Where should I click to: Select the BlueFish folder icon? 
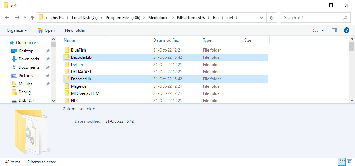tap(67, 50)
